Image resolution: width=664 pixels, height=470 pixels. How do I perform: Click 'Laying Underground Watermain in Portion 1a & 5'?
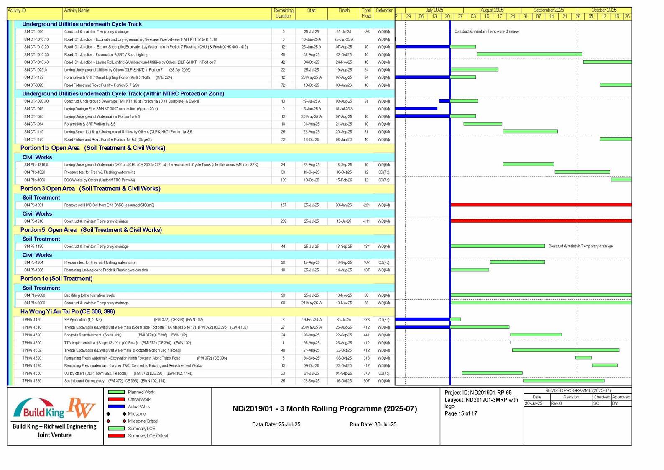[x=102, y=117]
